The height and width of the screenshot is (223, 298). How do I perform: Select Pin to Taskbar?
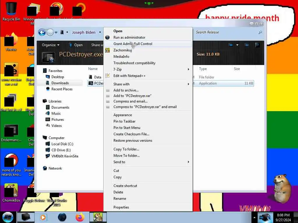point(148,121)
